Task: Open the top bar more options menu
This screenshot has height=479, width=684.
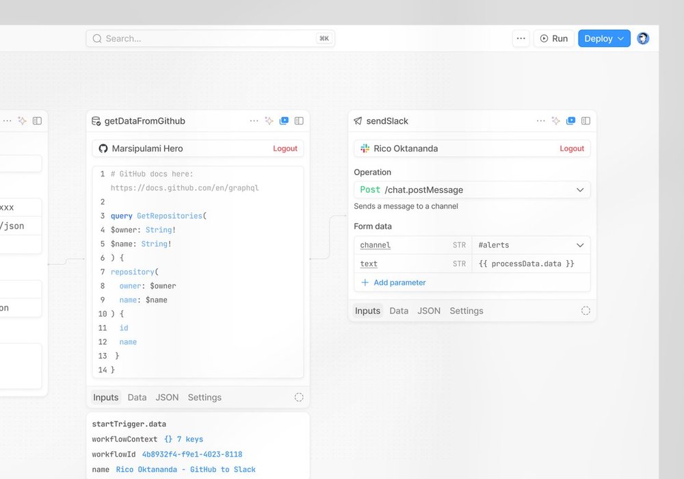Action: click(521, 38)
